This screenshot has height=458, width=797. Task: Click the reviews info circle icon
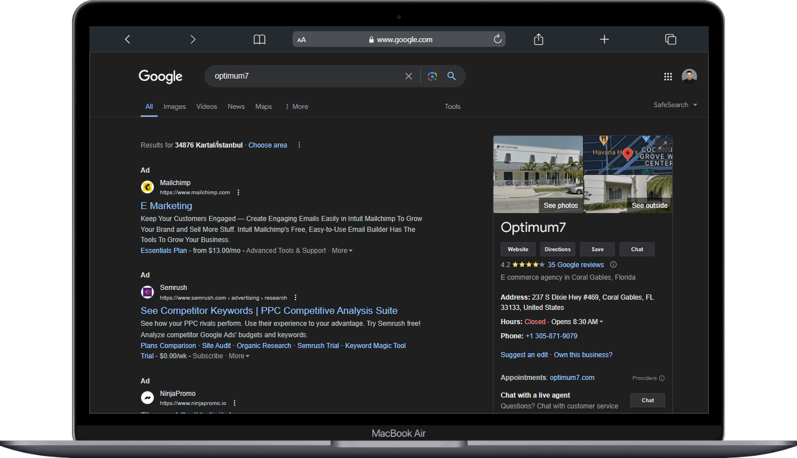click(613, 265)
